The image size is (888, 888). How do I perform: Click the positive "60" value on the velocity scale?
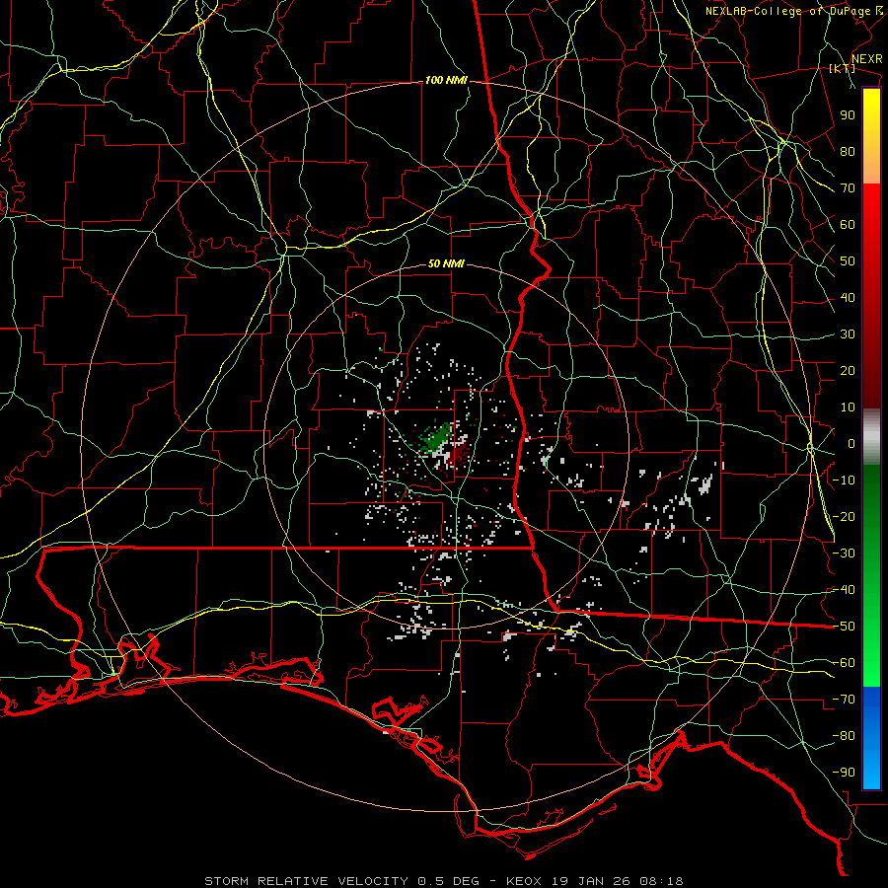(x=848, y=224)
